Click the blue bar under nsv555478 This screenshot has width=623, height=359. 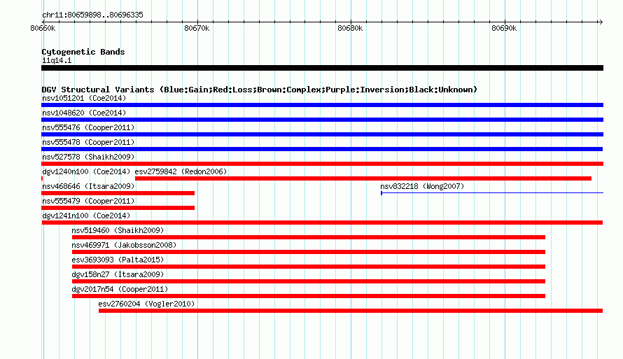(x=322, y=149)
